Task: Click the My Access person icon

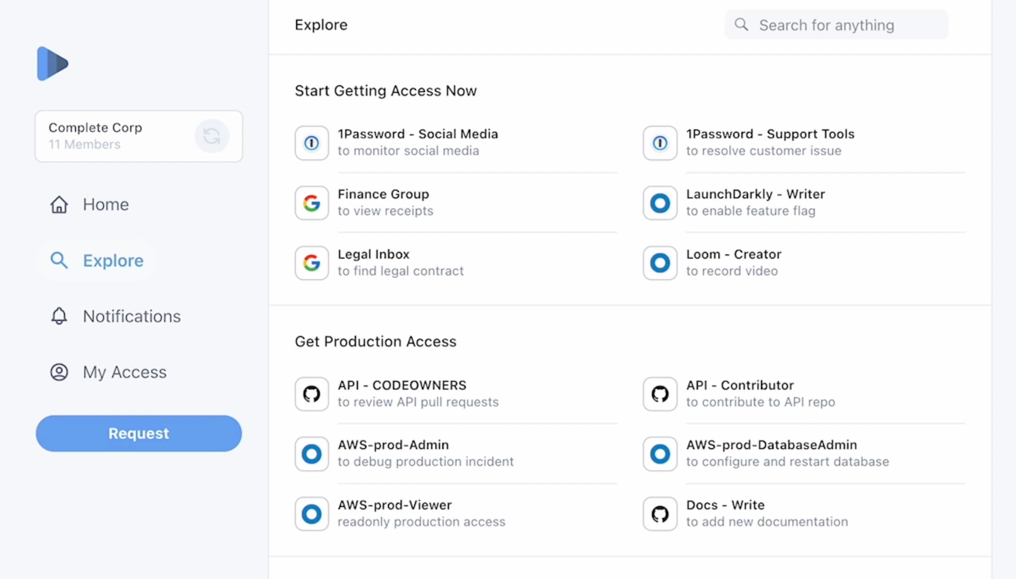Action: coord(59,372)
